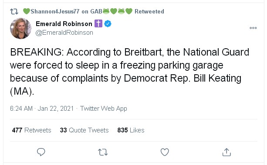
Task: Click the 6:24 AM Jan 22, 2021 timestamp
Action: click(x=42, y=109)
